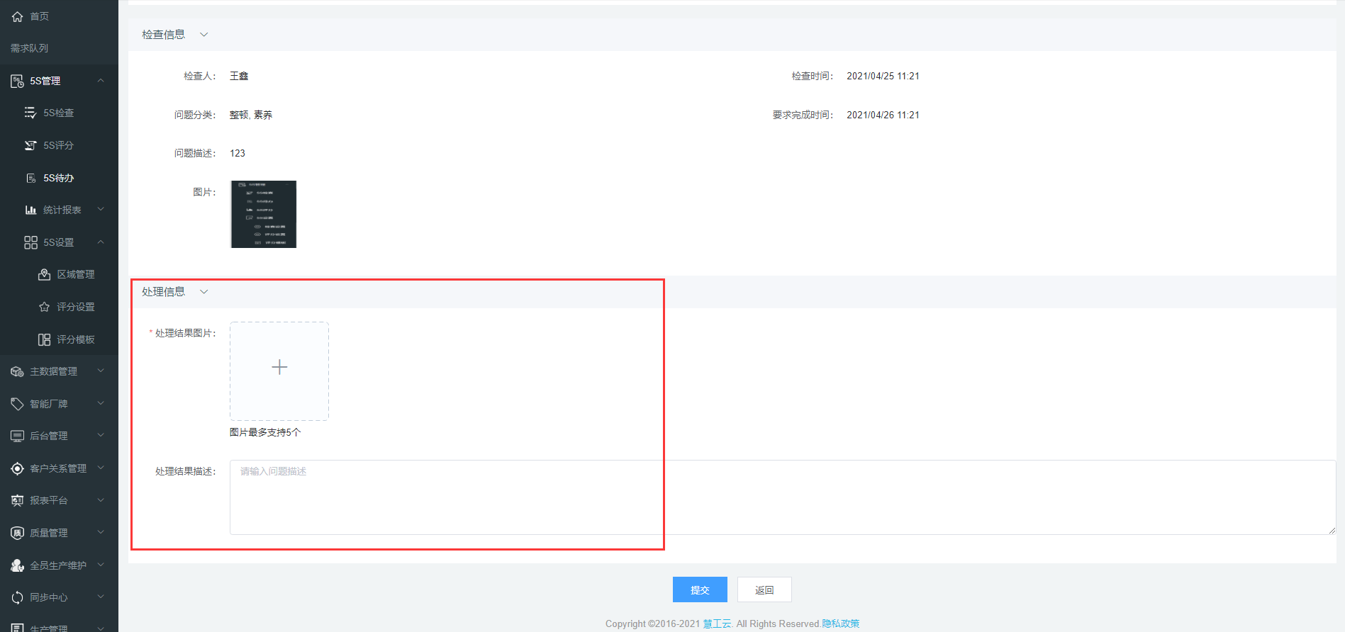Collapse the 5S管理 menu group

[101, 81]
